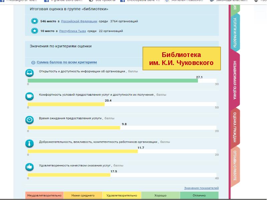The height and width of the screenshot is (200, 267).
Task: Click the Отлично green legend swatch
Action: point(199,195)
